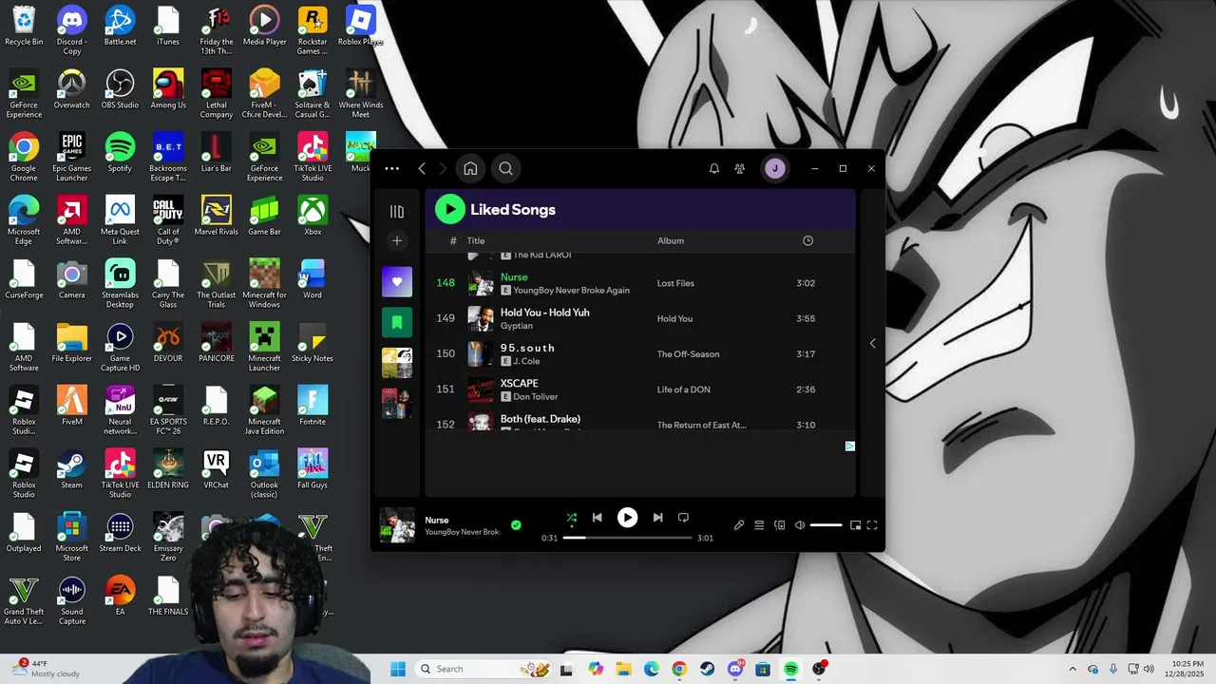
Task: Open Connect to a device icon
Action: (x=779, y=525)
